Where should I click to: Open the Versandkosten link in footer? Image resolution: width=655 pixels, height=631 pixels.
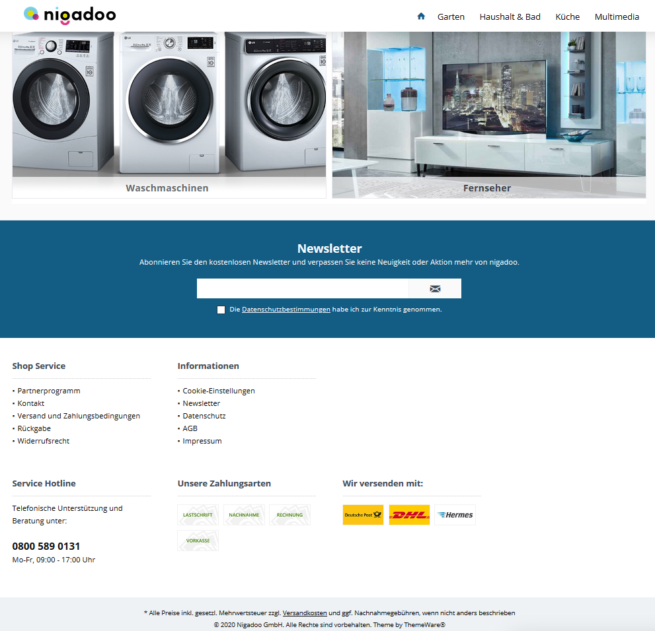305,613
